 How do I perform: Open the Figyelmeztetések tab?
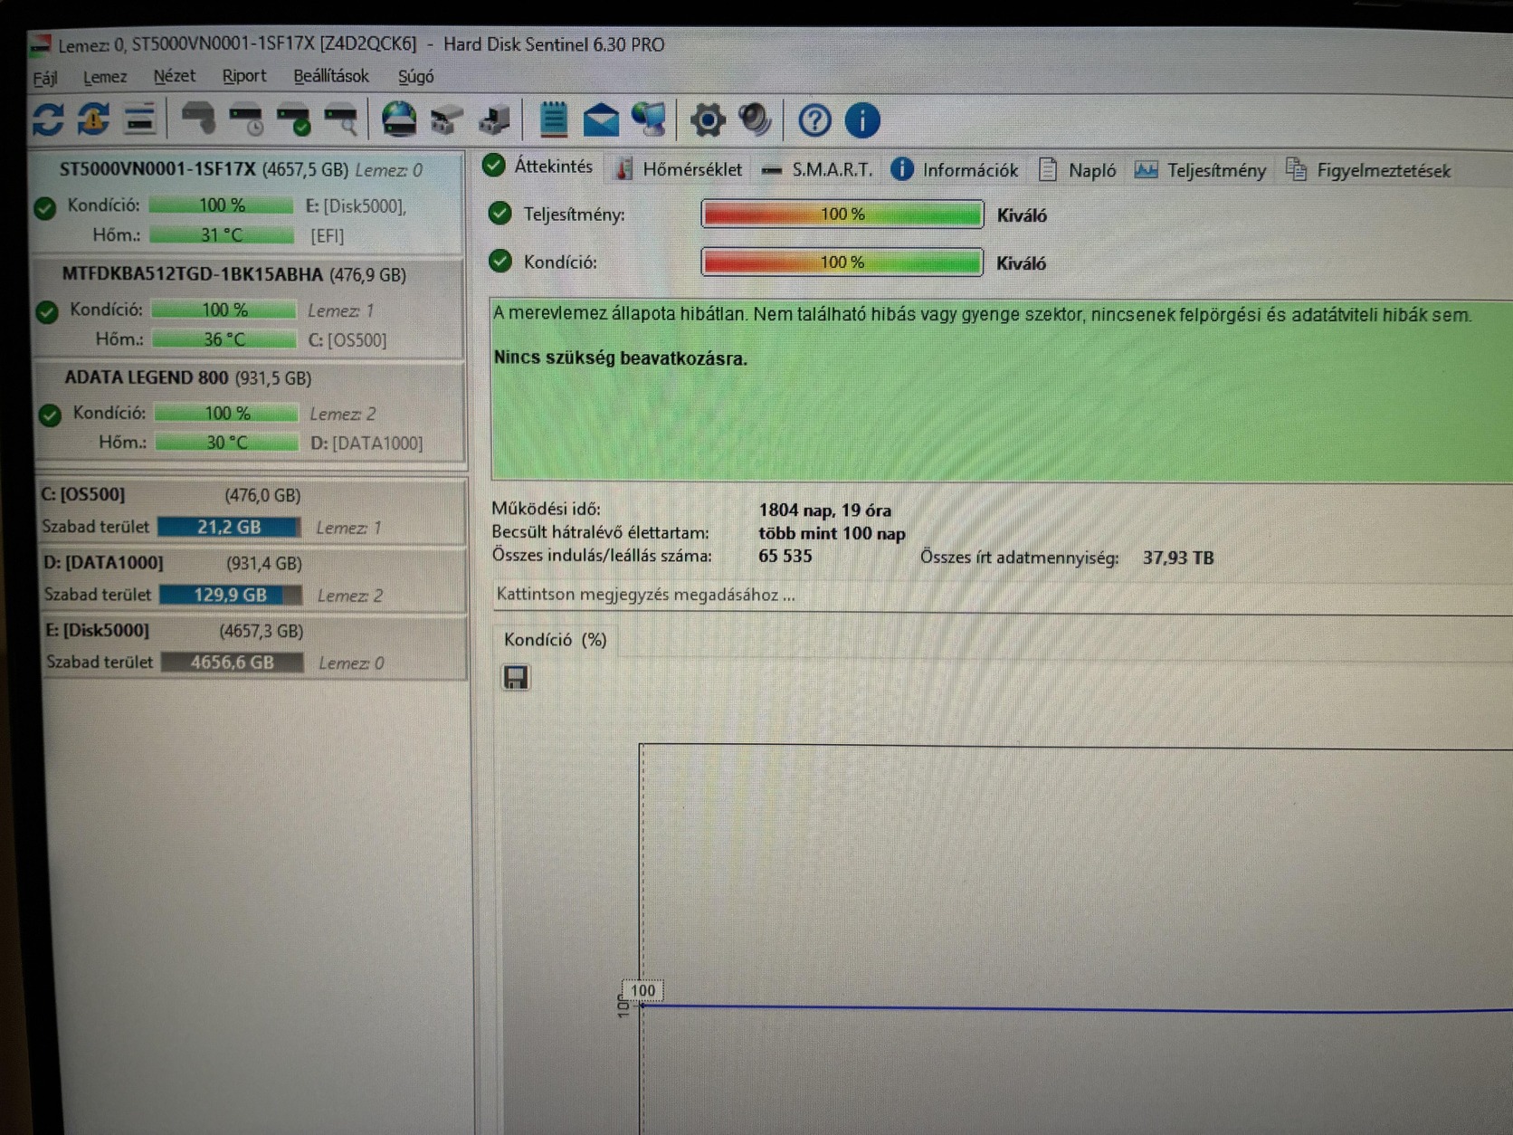(x=1368, y=170)
